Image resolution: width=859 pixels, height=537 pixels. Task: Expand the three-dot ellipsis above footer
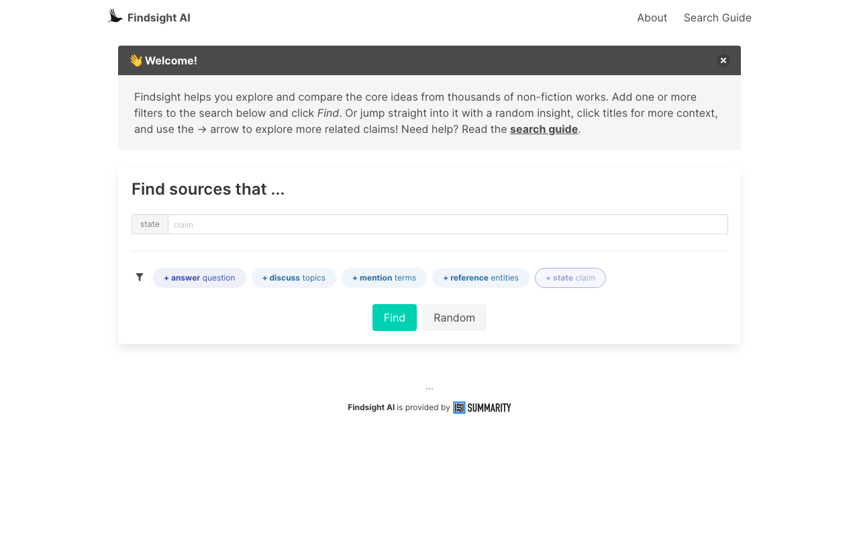[x=429, y=388]
